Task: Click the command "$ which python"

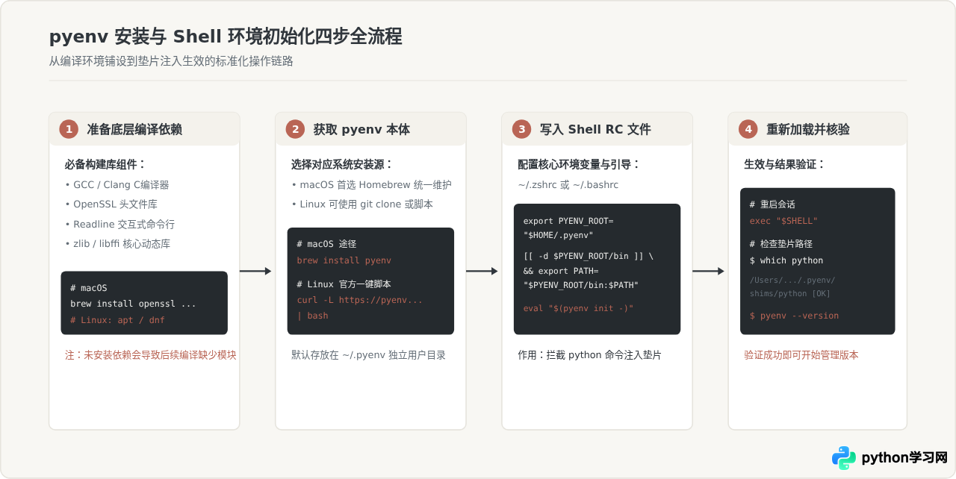Action: tap(786, 260)
